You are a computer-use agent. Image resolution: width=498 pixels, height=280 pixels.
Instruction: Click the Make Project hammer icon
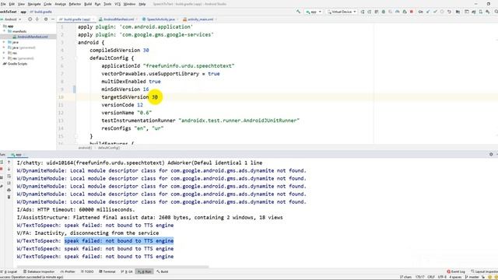point(298,12)
